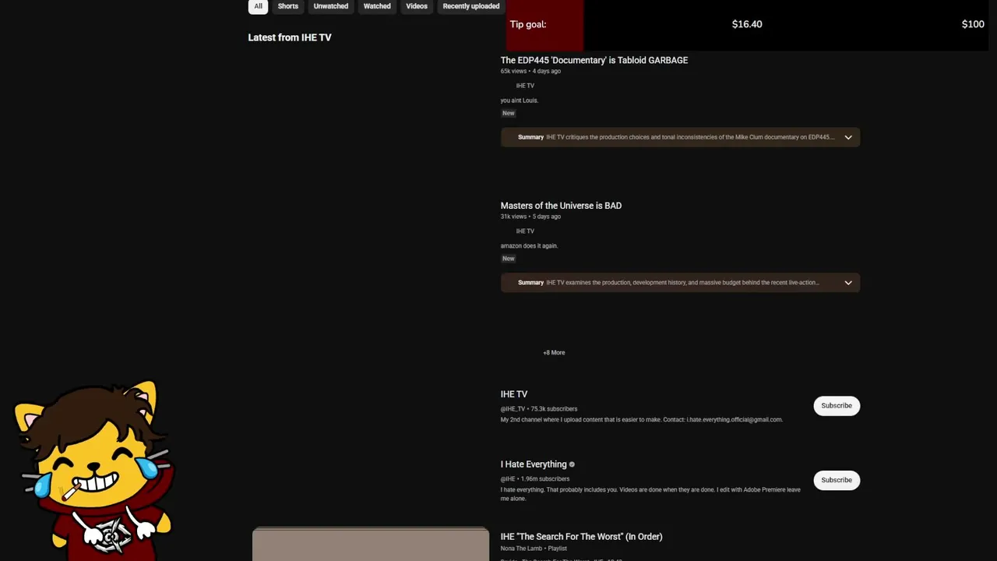The width and height of the screenshot is (997, 561).
Task: Click "Nona The Lamb • Playlist" line
Action: [x=534, y=549]
